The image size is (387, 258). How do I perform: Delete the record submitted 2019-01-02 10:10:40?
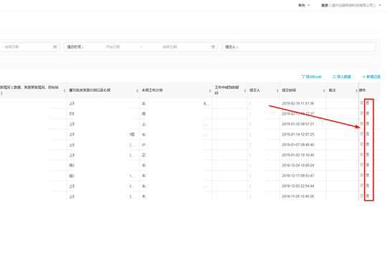[x=368, y=155]
